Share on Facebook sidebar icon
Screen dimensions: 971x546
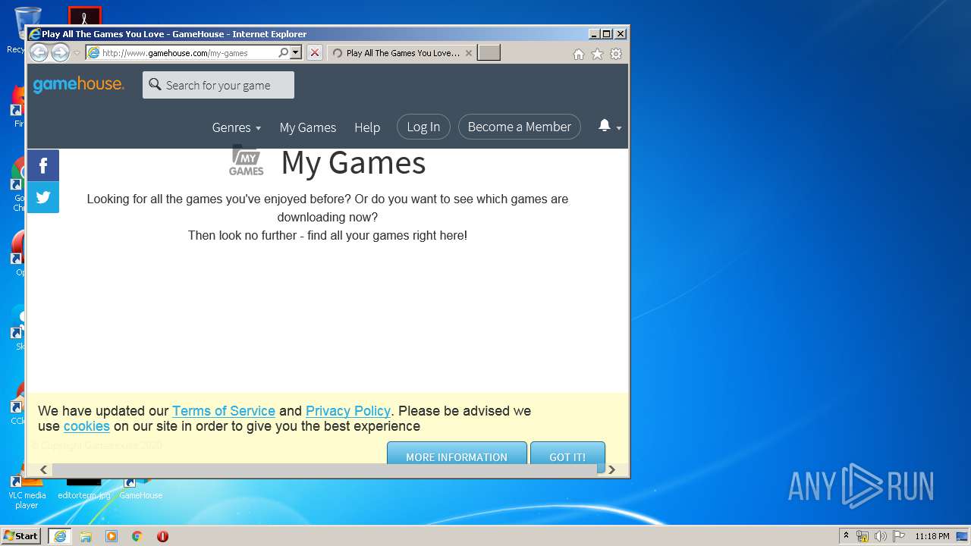point(43,165)
